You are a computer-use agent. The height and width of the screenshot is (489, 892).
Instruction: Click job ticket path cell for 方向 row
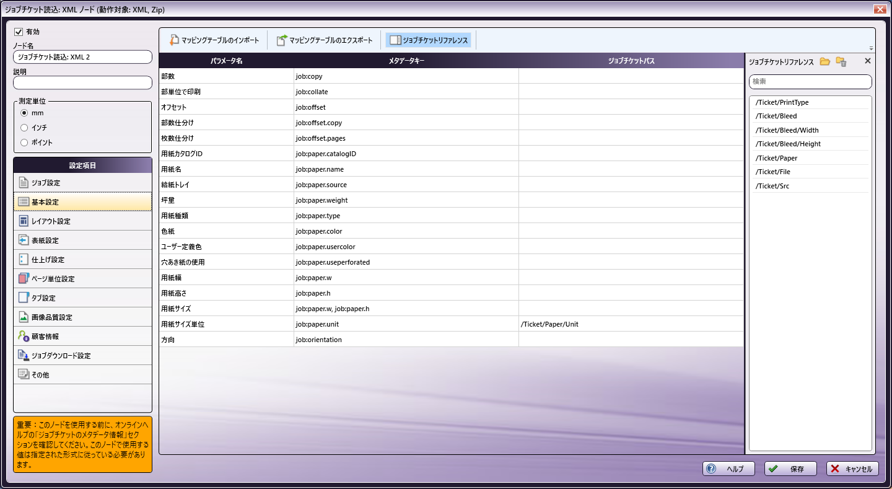coord(631,340)
